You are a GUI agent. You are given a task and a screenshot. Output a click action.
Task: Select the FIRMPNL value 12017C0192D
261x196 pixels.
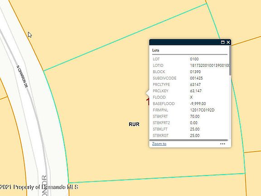pyautogui.click(x=202, y=110)
